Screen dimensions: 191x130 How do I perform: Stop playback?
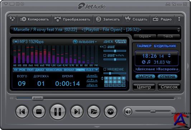pyautogui.click(x=39, y=111)
